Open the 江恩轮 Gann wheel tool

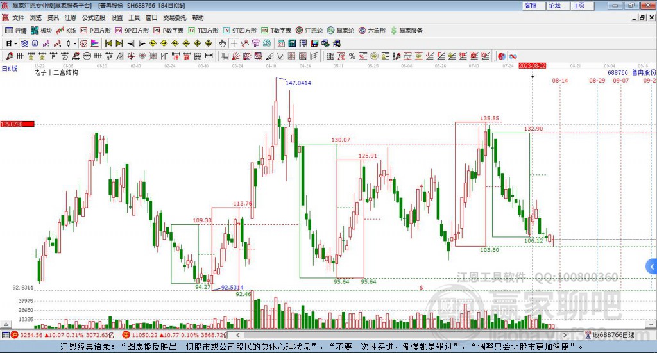pyautogui.click(x=309, y=31)
